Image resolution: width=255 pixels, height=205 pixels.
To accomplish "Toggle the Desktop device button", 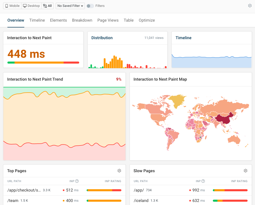I will pyautogui.click(x=31, y=6).
